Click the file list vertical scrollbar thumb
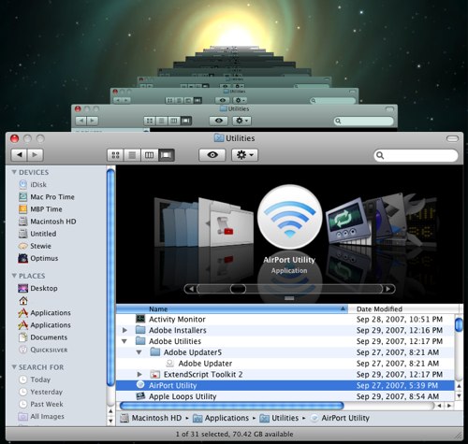This screenshot has height=444, width=468. 459,324
